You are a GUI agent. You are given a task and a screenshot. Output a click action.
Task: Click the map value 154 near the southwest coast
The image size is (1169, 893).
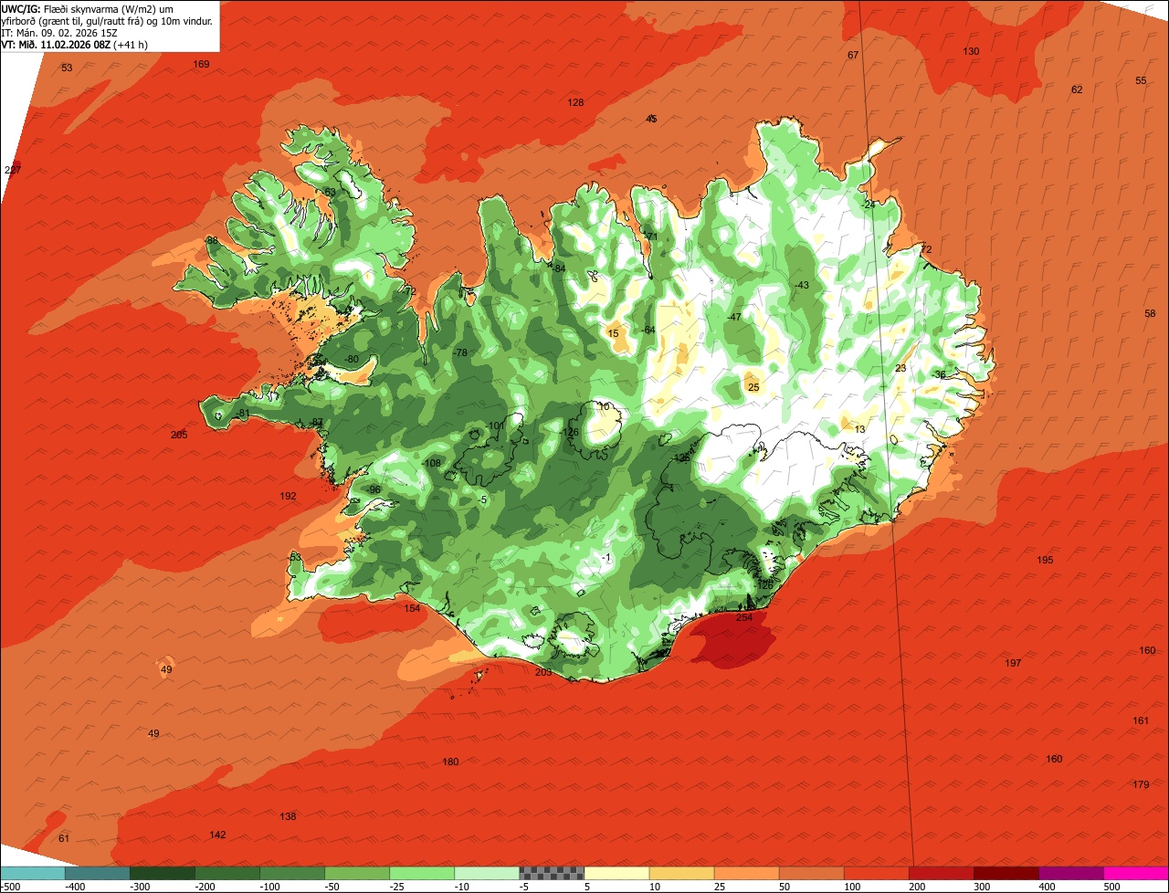click(x=413, y=608)
